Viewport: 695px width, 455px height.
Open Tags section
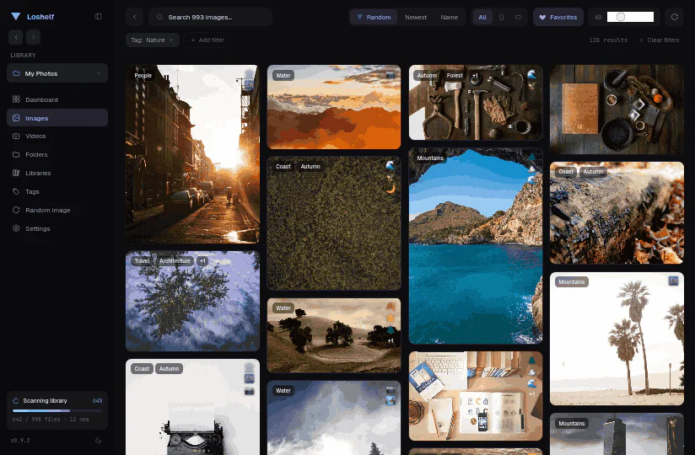pyautogui.click(x=57, y=191)
